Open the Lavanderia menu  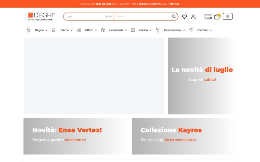click(116, 30)
